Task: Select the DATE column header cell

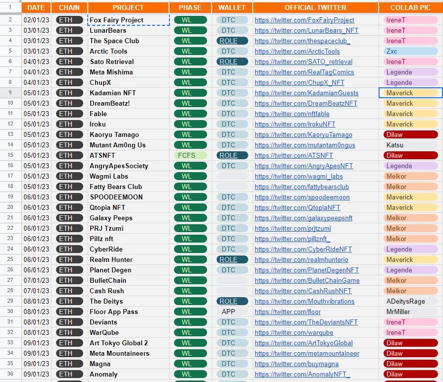Action: pyautogui.click(x=36, y=7)
